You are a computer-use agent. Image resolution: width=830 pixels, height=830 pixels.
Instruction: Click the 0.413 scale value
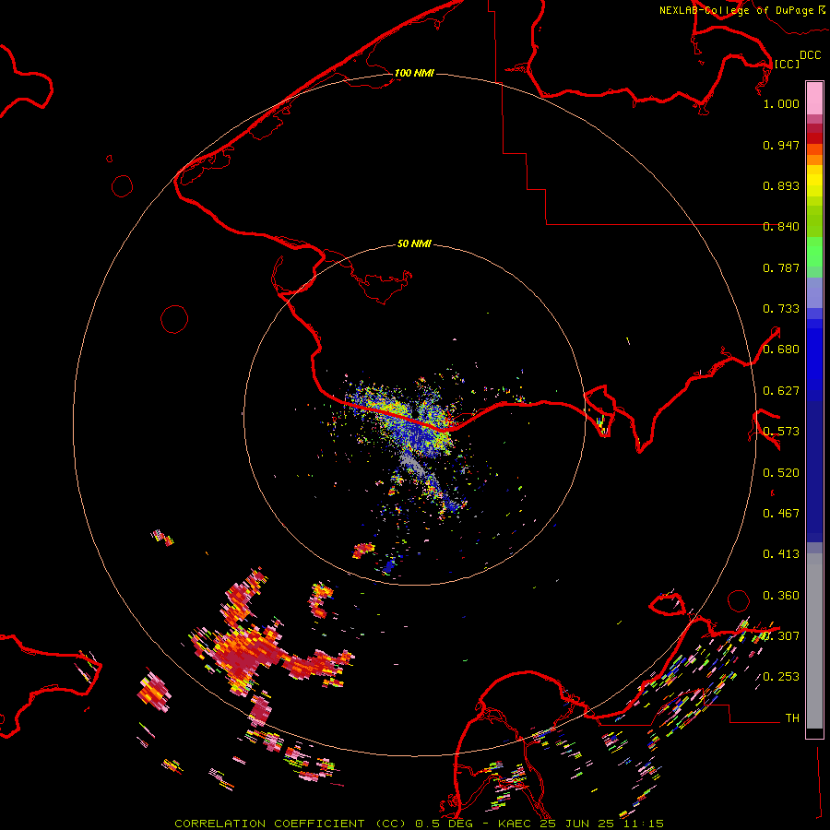[x=781, y=554]
